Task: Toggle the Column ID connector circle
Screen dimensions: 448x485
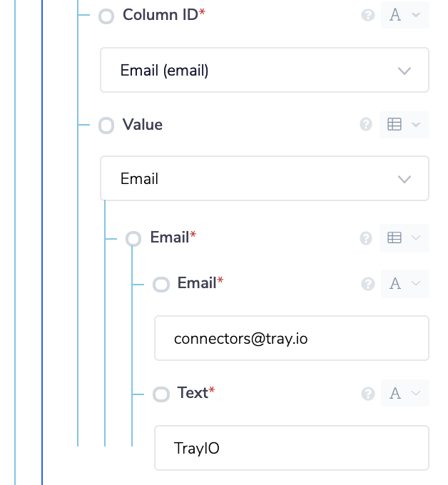Action: click(x=106, y=16)
